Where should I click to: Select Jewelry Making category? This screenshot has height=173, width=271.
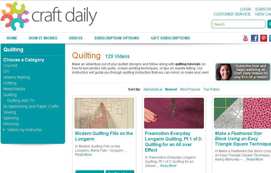(x=17, y=77)
